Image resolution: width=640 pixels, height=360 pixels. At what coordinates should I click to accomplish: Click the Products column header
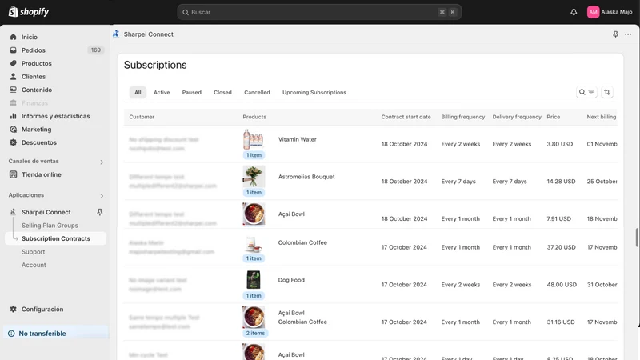[x=254, y=117]
